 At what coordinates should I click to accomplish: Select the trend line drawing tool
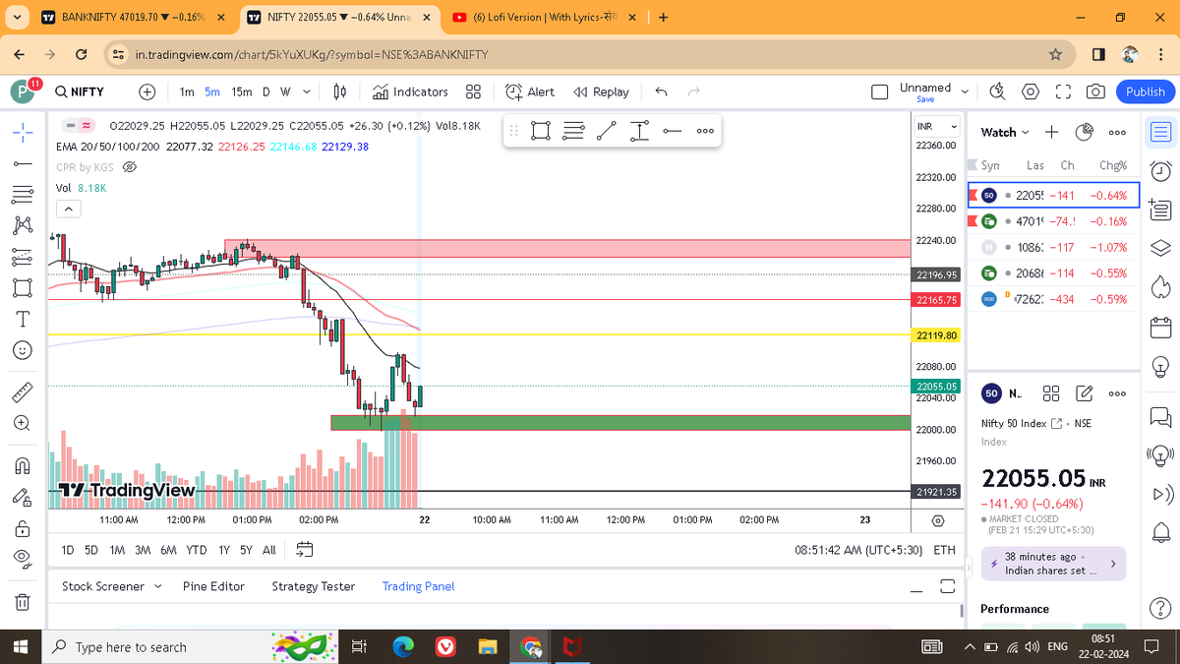coord(20,162)
